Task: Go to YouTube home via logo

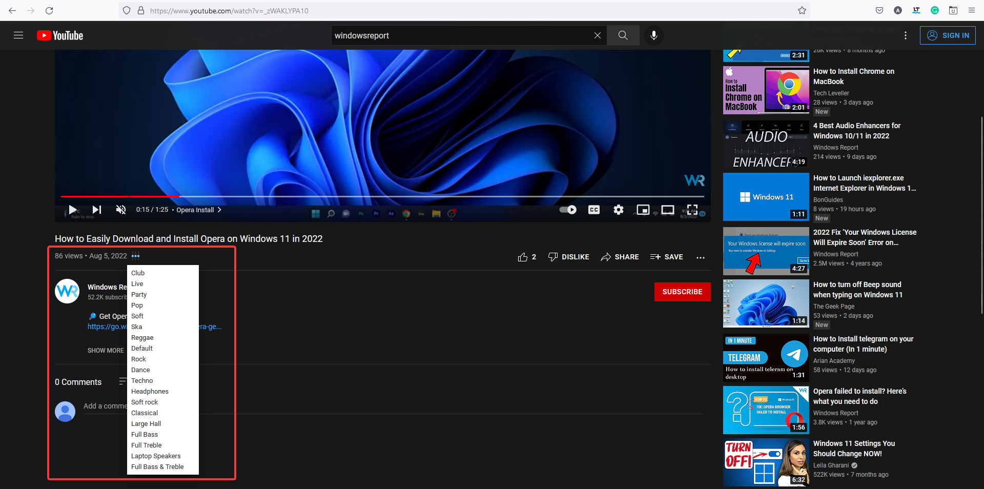Action: point(60,35)
